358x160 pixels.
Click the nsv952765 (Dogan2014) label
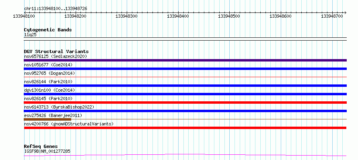49,73
